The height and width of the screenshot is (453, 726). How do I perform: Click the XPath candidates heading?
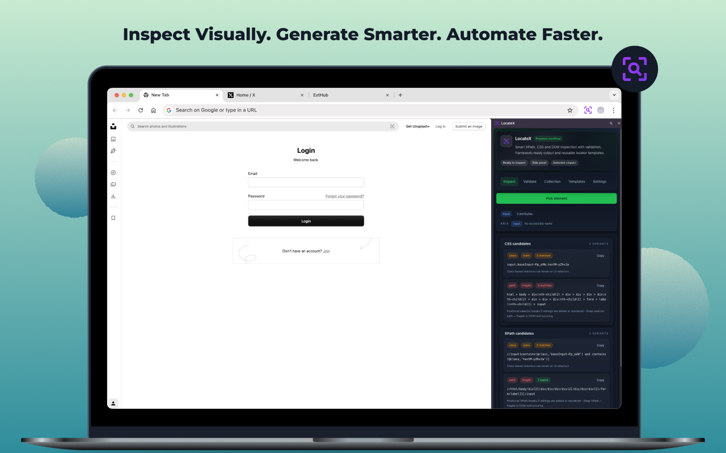tap(519, 334)
